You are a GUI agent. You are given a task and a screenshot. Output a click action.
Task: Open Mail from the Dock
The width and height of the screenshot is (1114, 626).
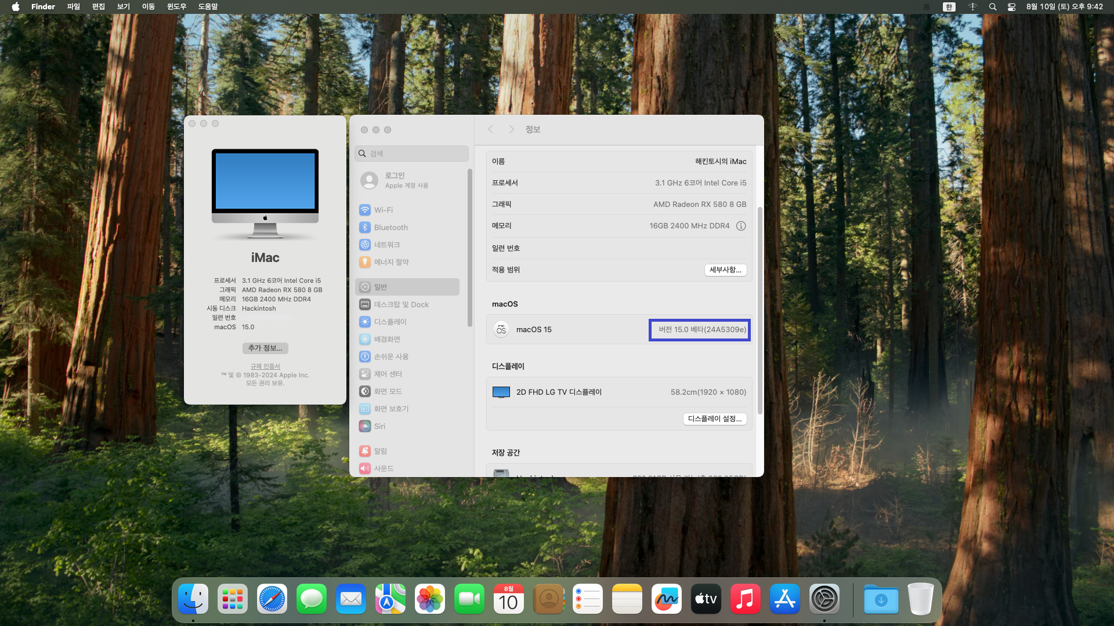[x=351, y=599]
